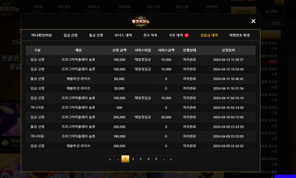Select page 1 in pagination

pos(125,159)
